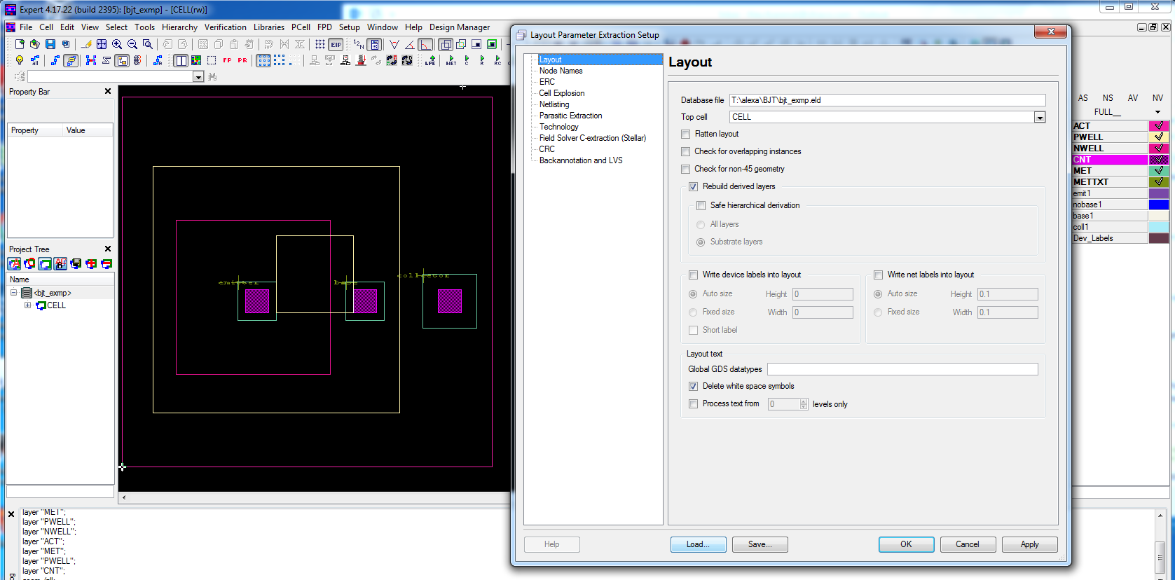The image size is (1175, 580).
Task: Click the Save (floppy disk) toolbar icon
Action: point(50,44)
